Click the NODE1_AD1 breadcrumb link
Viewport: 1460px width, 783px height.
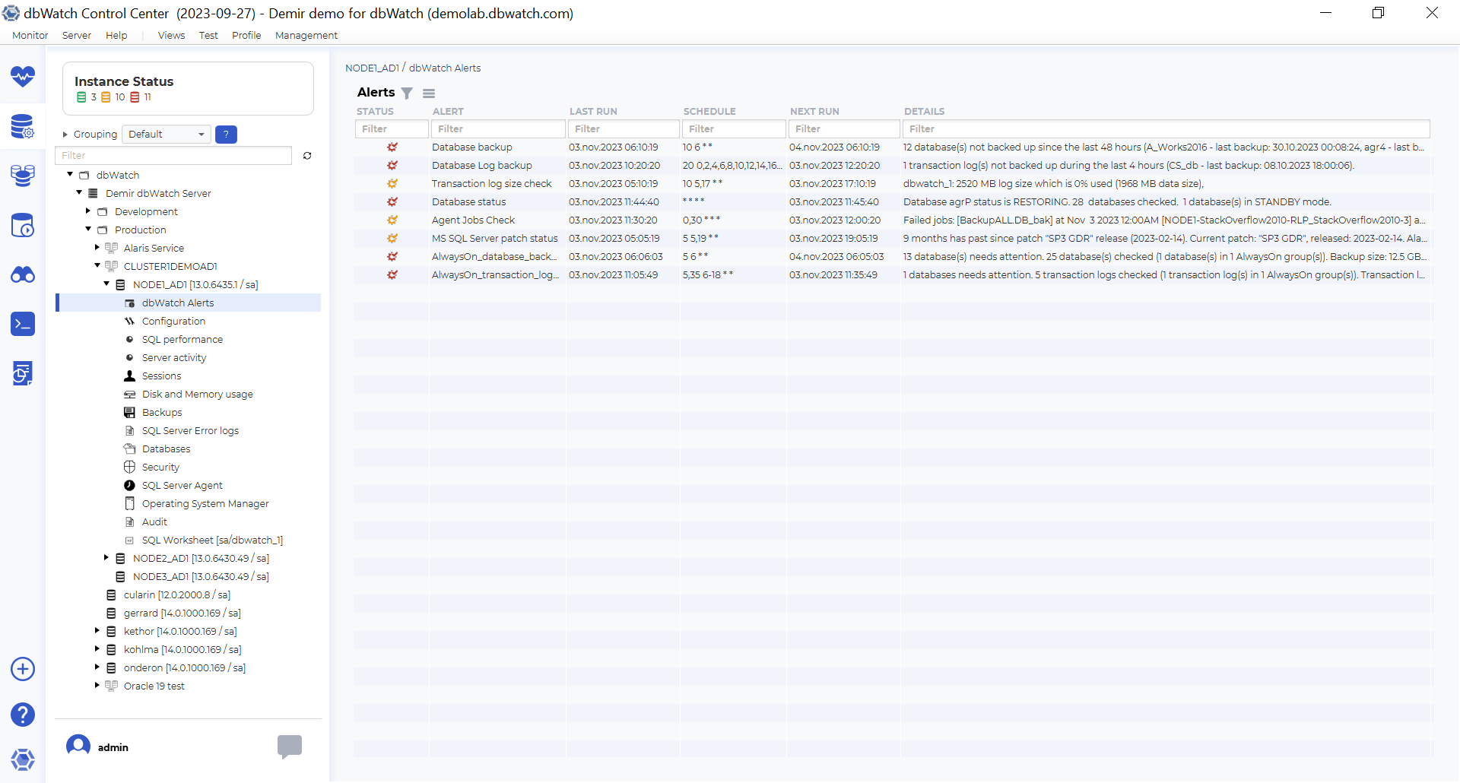click(x=372, y=68)
